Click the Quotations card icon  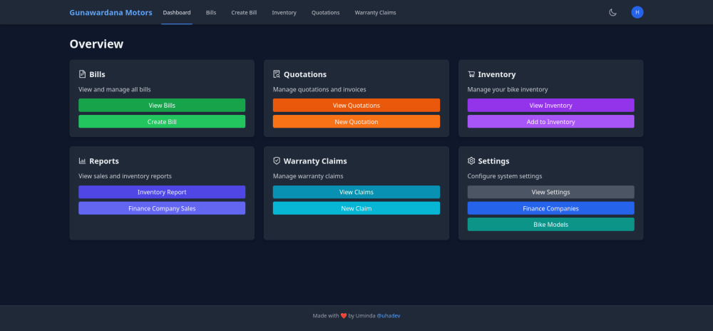pos(277,74)
